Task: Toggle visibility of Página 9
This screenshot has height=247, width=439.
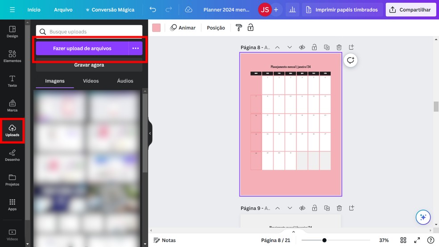Action: pos(302,208)
